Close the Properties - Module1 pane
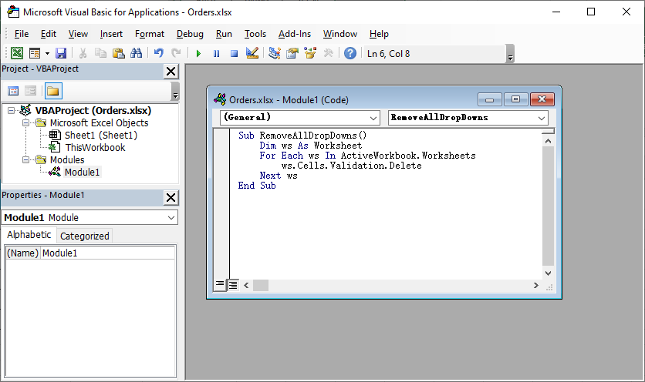Image resolution: width=645 pixels, height=382 pixels. point(171,198)
